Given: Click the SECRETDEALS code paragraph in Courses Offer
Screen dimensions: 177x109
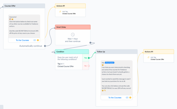Looking at the screenshot, I should click(x=24, y=32).
